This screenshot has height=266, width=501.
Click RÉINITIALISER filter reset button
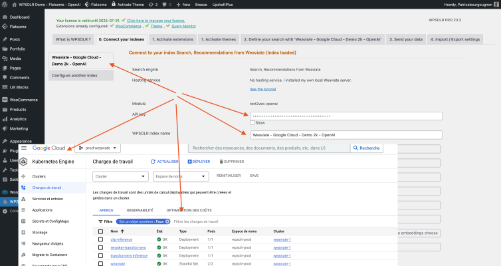[229, 176]
